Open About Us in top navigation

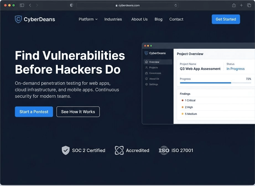139,19
